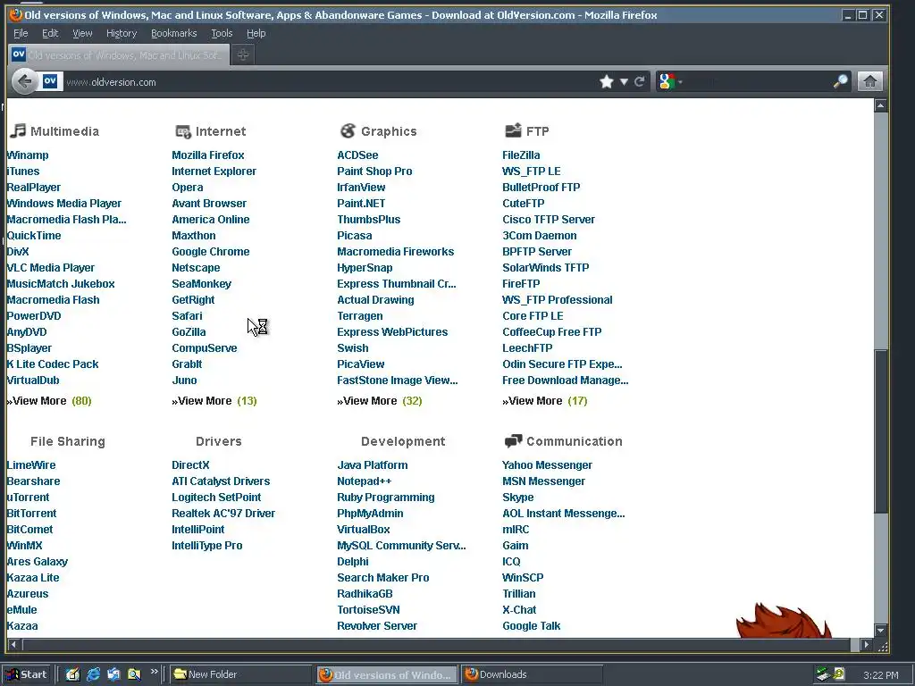Viewport: 915px width, 686px height.
Task: Expand Graphics with View More (32)
Action: tap(379, 401)
